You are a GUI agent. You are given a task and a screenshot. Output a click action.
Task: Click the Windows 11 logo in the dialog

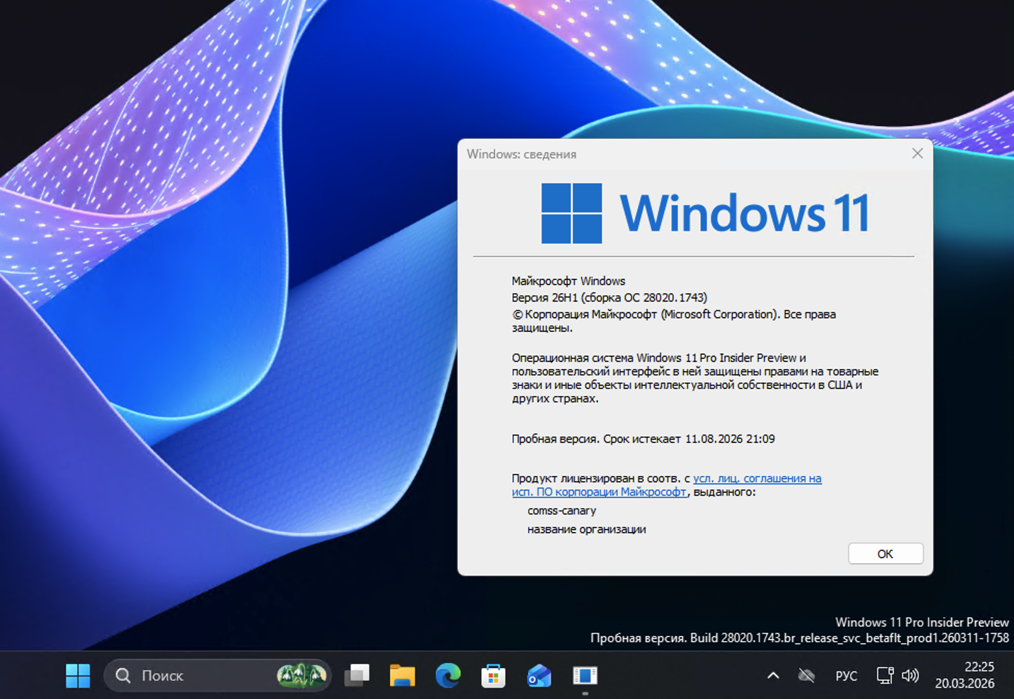[705, 213]
